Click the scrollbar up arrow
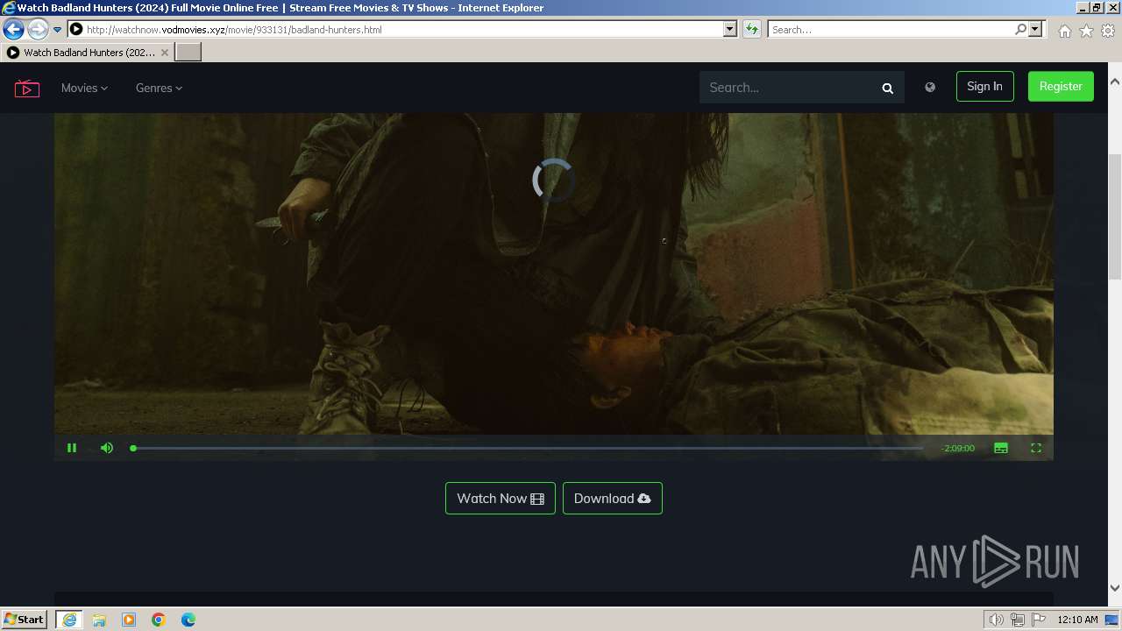The width and height of the screenshot is (1122, 631). click(1115, 82)
